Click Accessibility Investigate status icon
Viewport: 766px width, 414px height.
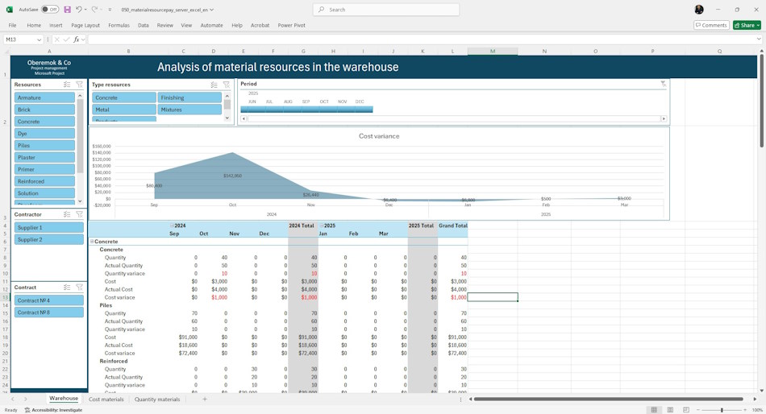(27, 410)
